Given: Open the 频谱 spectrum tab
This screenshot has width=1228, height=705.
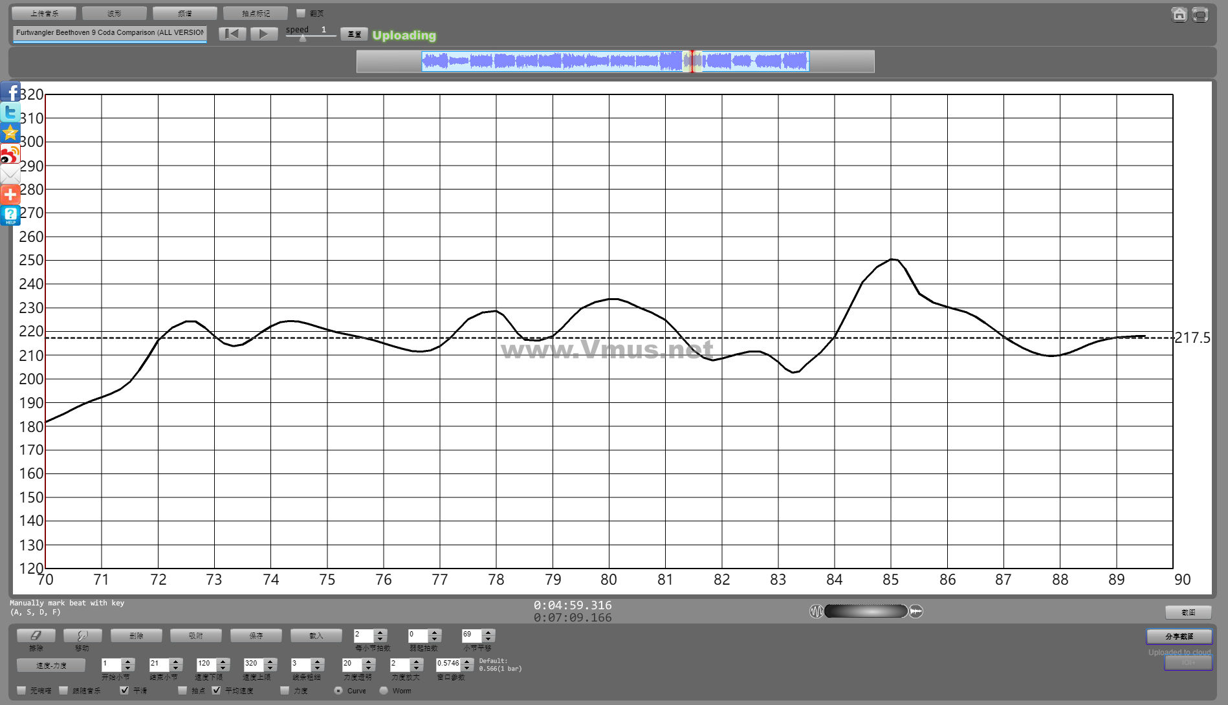Looking at the screenshot, I should click(185, 14).
